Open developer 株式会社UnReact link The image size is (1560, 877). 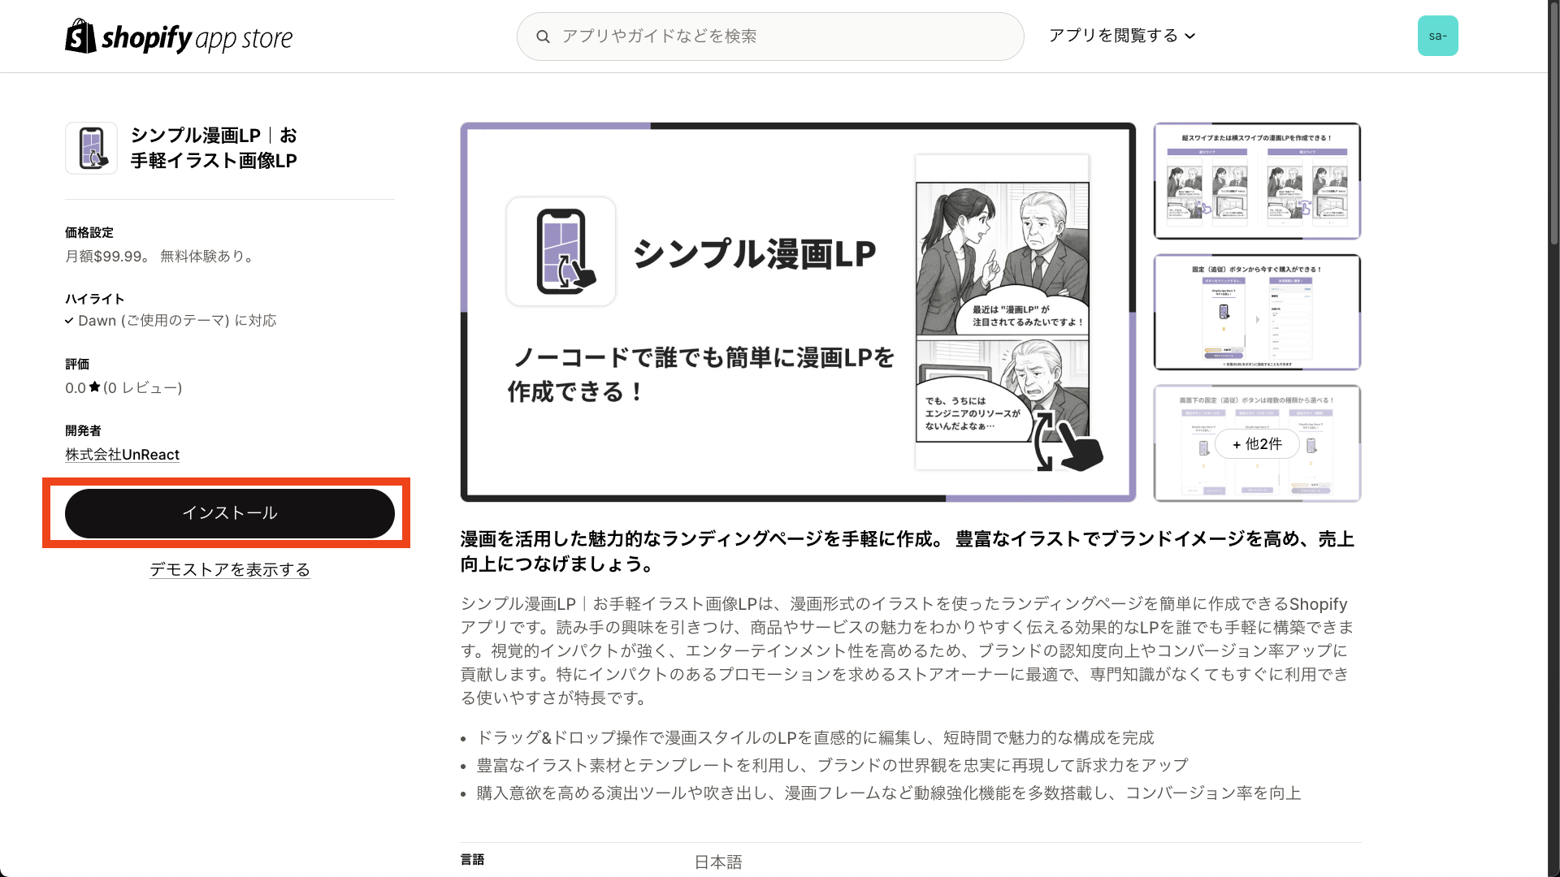click(122, 455)
